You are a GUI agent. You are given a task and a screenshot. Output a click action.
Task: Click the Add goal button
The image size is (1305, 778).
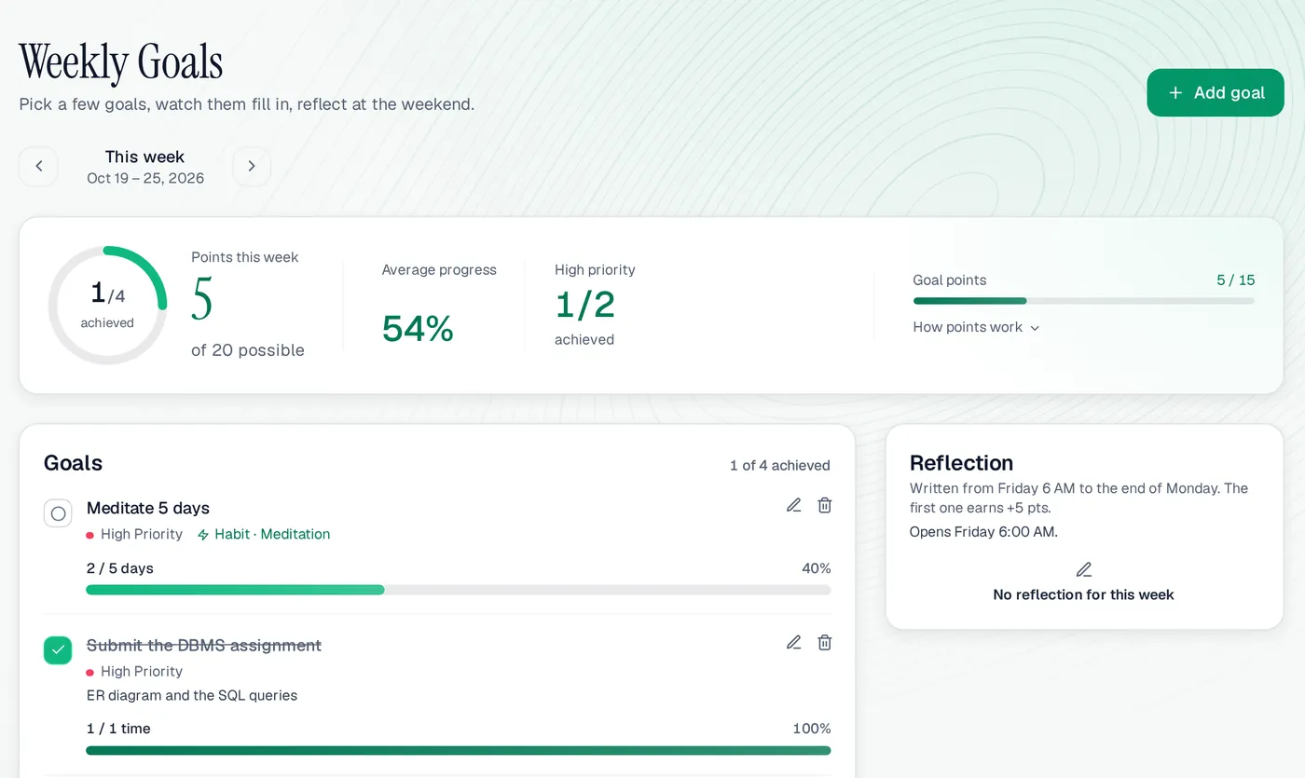[x=1216, y=92]
